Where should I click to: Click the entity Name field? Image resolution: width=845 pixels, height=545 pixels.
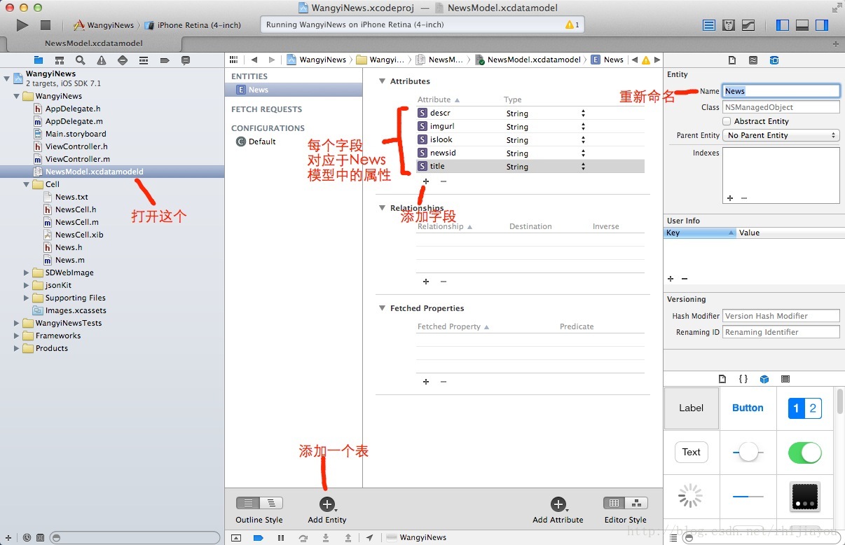tap(781, 91)
